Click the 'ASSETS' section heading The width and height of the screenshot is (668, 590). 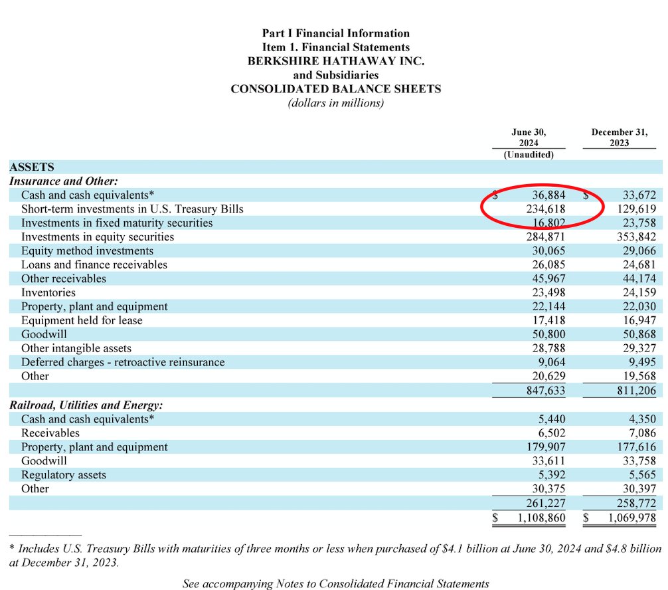pos(32,167)
